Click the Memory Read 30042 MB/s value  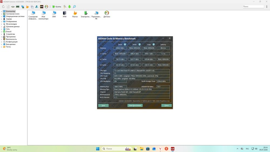[120, 48]
